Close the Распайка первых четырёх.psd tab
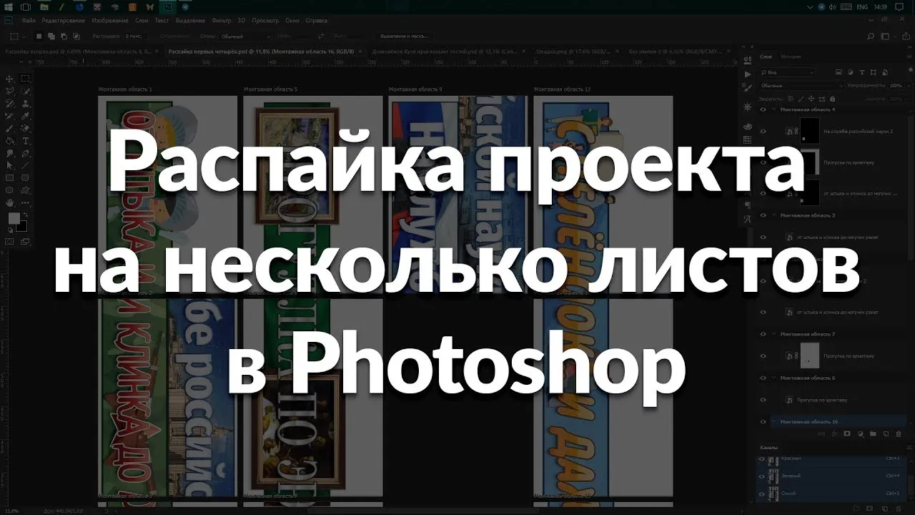 point(360,51)
